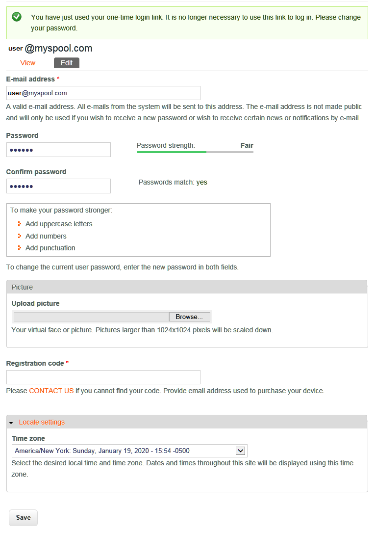Click the green success checkmark icon
Image resolution: width=375 pixels, height=534 pixels.
click(17, 17)
